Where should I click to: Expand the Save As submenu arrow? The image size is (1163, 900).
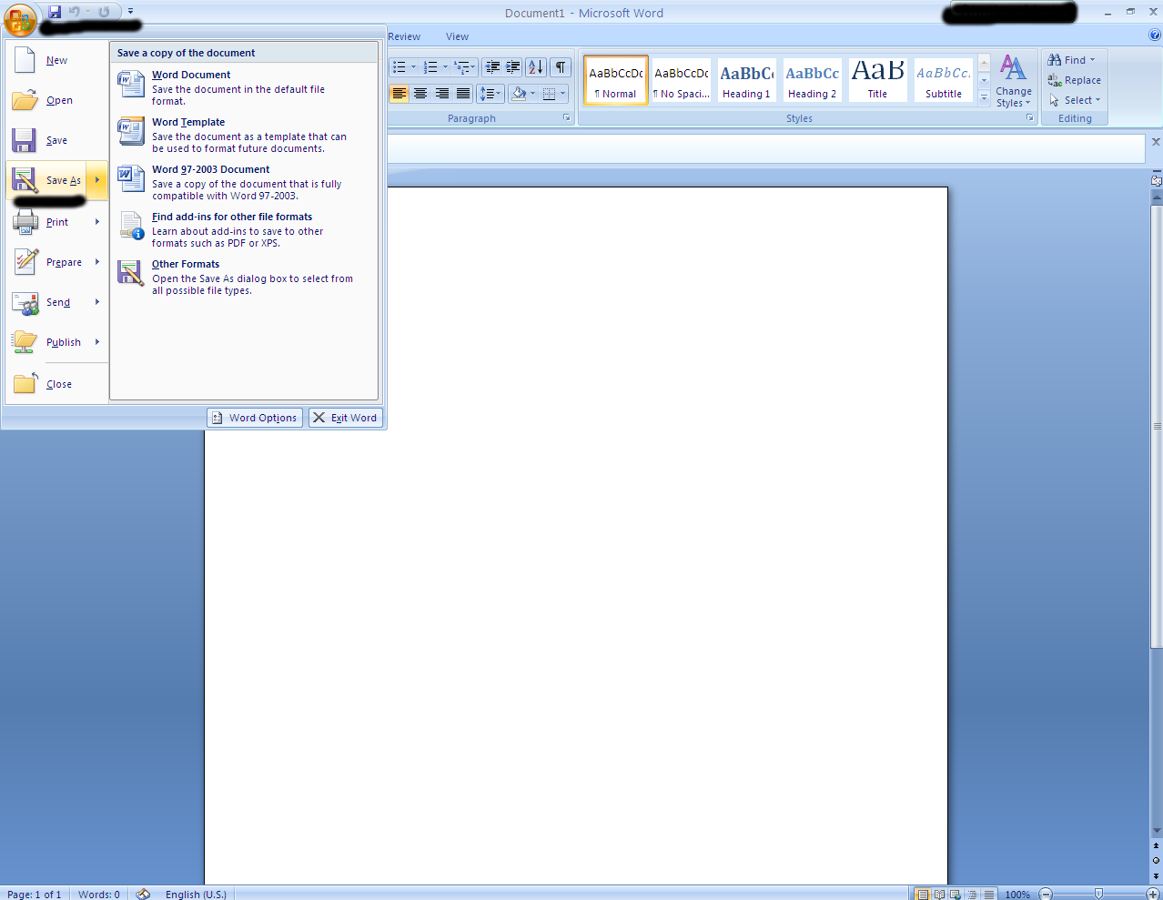pyautogui.click(x=97, y=180)
